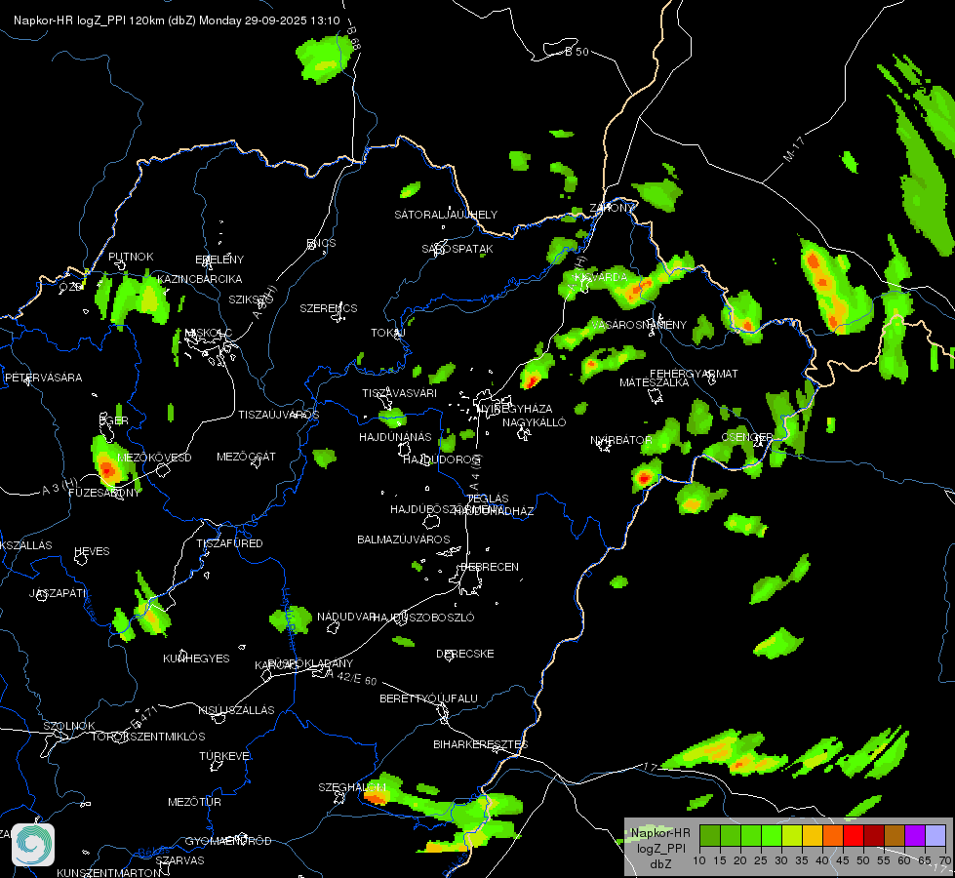
Task: Click the TOROKSZENTMIKLOS town label
Action: pyautogui.click(x=148, y=737)
